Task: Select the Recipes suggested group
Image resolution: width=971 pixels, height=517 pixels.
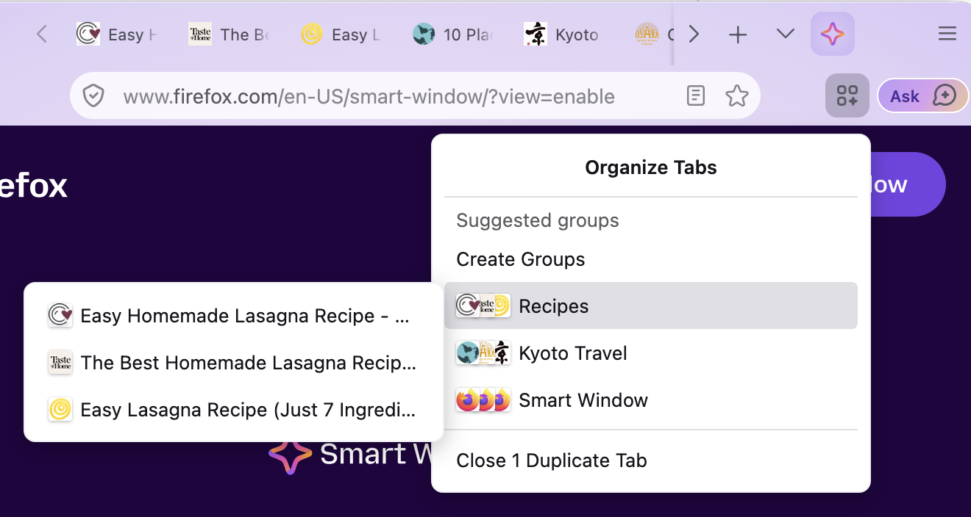Action: coord(651,305)
